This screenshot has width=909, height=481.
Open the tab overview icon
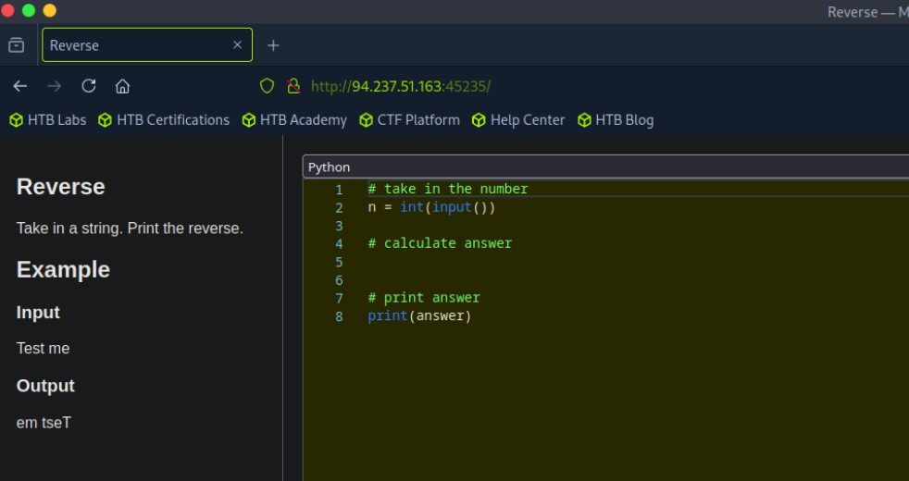[17, 44]
